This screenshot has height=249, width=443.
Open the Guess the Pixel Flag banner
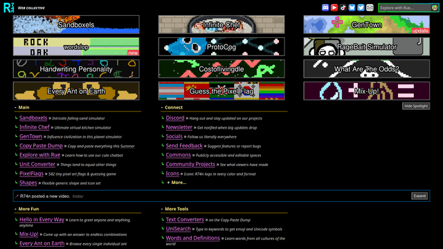click(x=221, y=91)
